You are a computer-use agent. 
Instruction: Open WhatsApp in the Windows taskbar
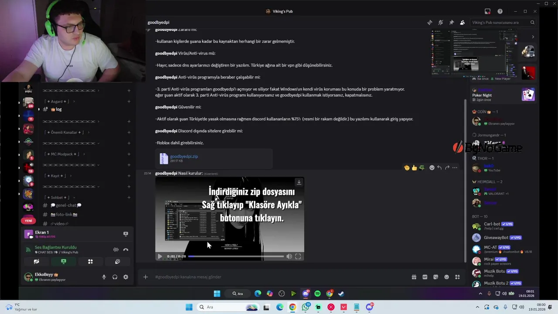306,307
